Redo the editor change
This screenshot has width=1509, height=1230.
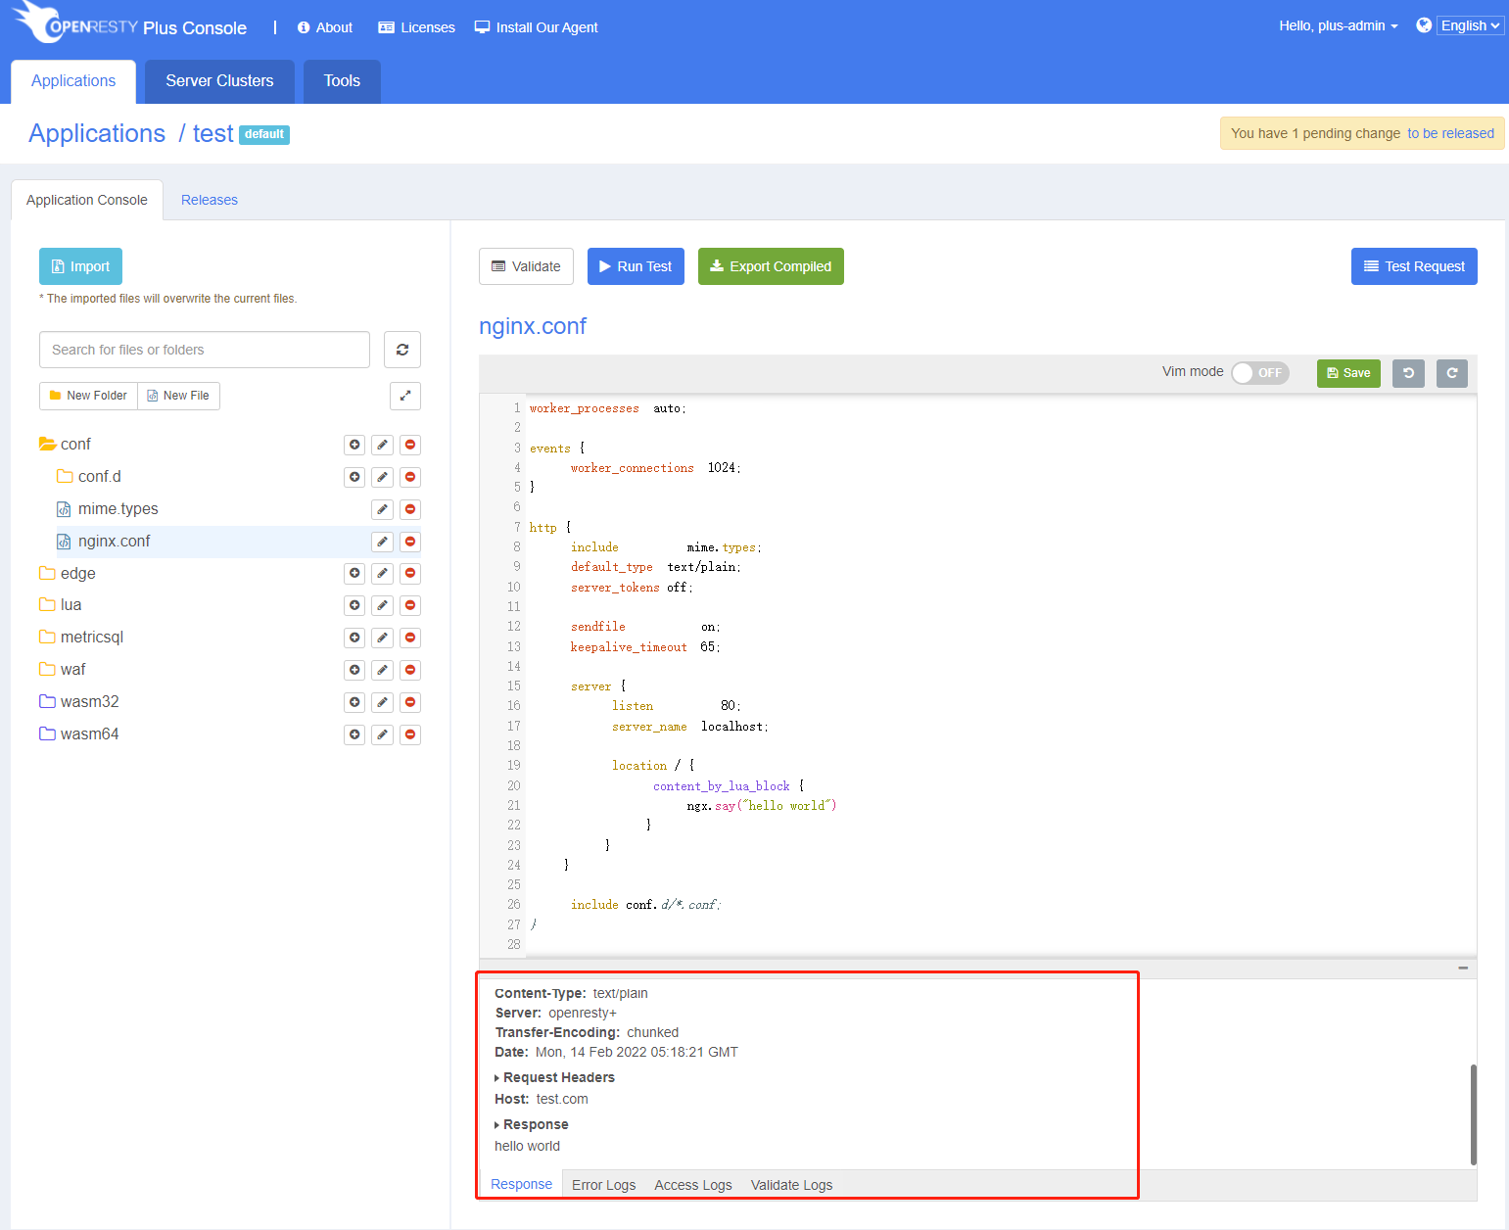1452,373
